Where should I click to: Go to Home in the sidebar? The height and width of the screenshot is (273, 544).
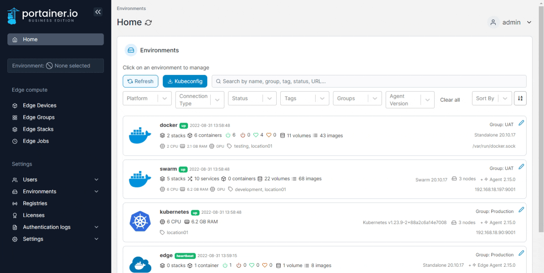pos(56,39)
